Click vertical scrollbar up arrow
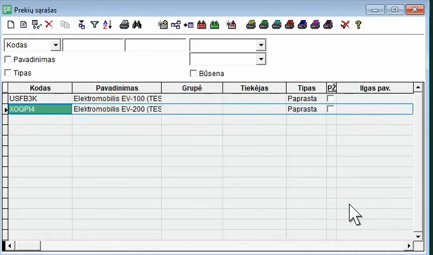This screenshot has height=255, width=433. [x=418, y=87]
